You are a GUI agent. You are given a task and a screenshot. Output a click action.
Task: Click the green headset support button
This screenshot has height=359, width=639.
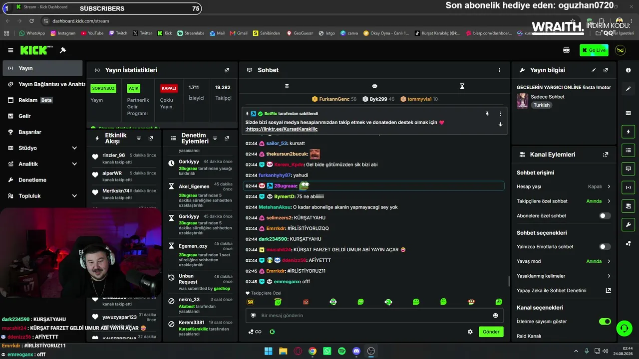(x=624, y=328)
